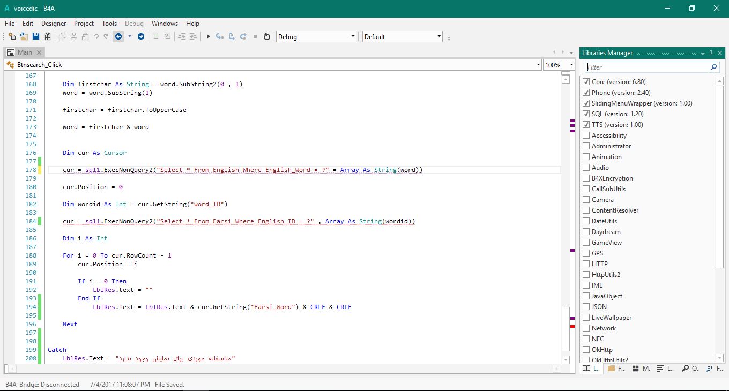Expand the Default build configuration dropdown
Viewport: 729px width, 391px height.
click(x=402, y=36)
